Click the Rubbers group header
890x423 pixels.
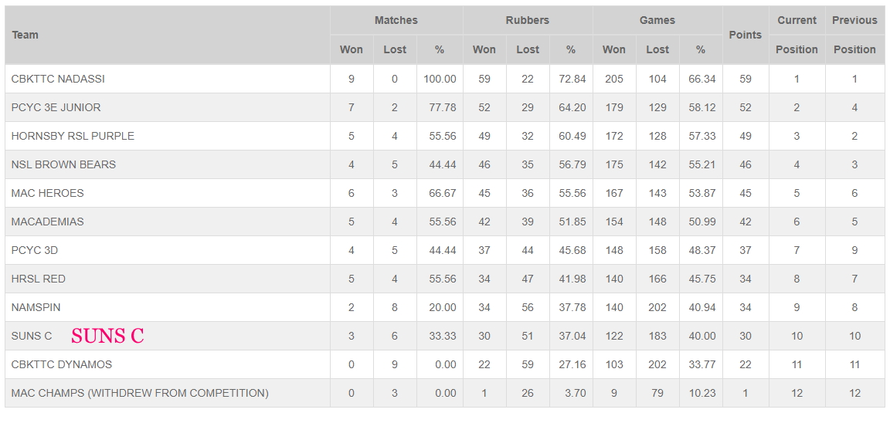pyautogui.click(x=528, y=20)
